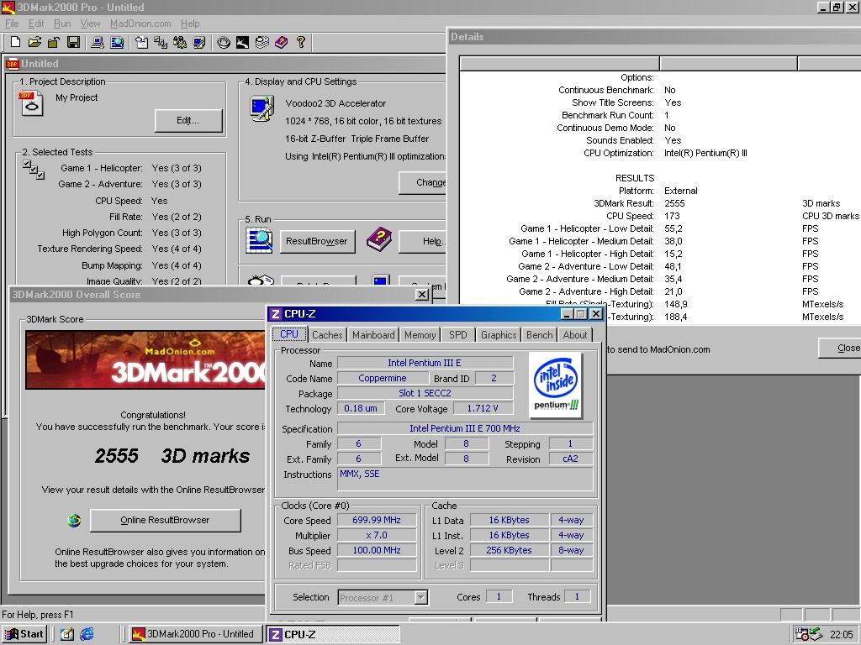Image resolution: width=861 pixels, height=645 pixels.
Task: Select the CPU tab in CPU-Z
Action: [289, 334]
